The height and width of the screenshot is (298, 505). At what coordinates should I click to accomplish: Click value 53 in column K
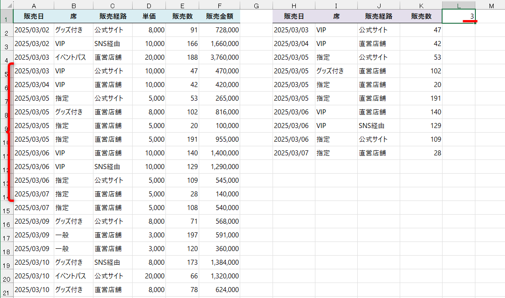click(421, 57)
